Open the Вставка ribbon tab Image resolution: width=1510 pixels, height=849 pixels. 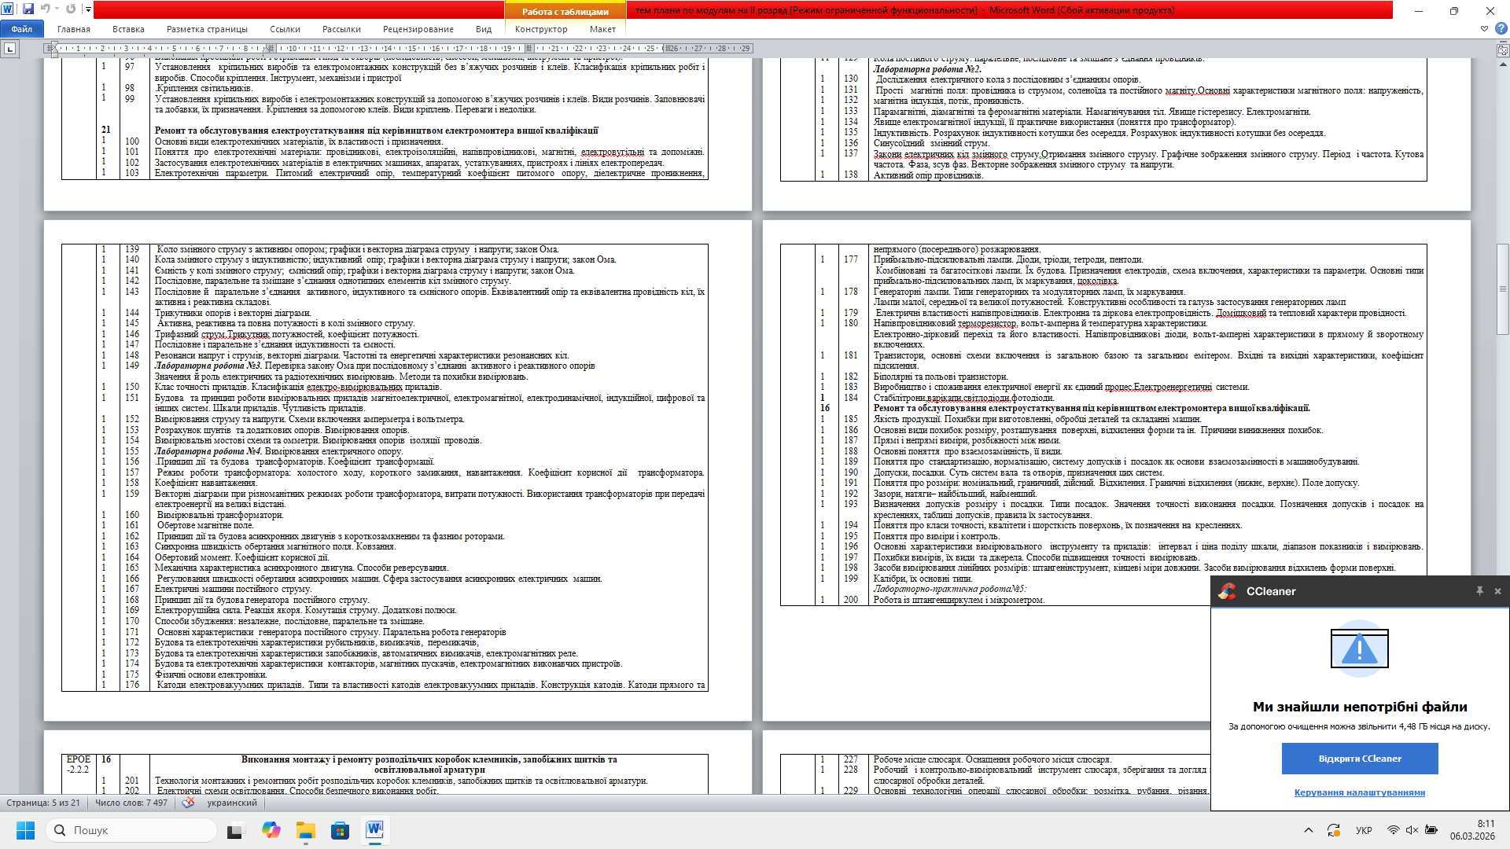tap(128, 29)
